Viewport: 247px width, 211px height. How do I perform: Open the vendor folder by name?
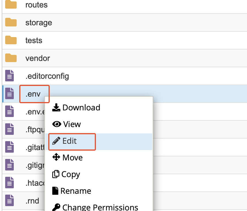click(x=38, y=58)
